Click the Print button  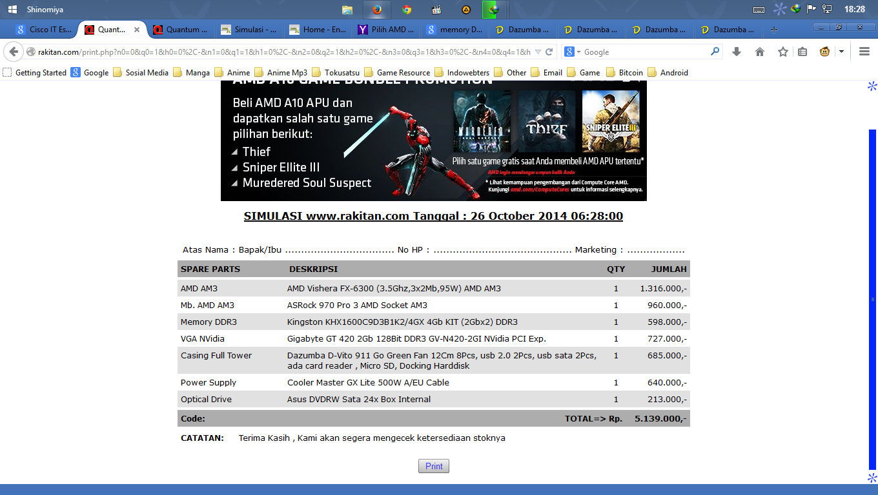tap(434, 466)
